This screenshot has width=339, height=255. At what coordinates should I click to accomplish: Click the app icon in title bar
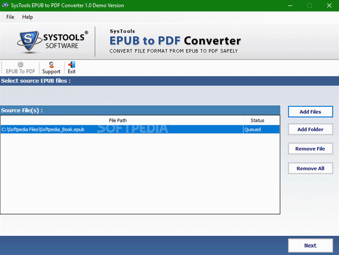click(x=5, y=5)
